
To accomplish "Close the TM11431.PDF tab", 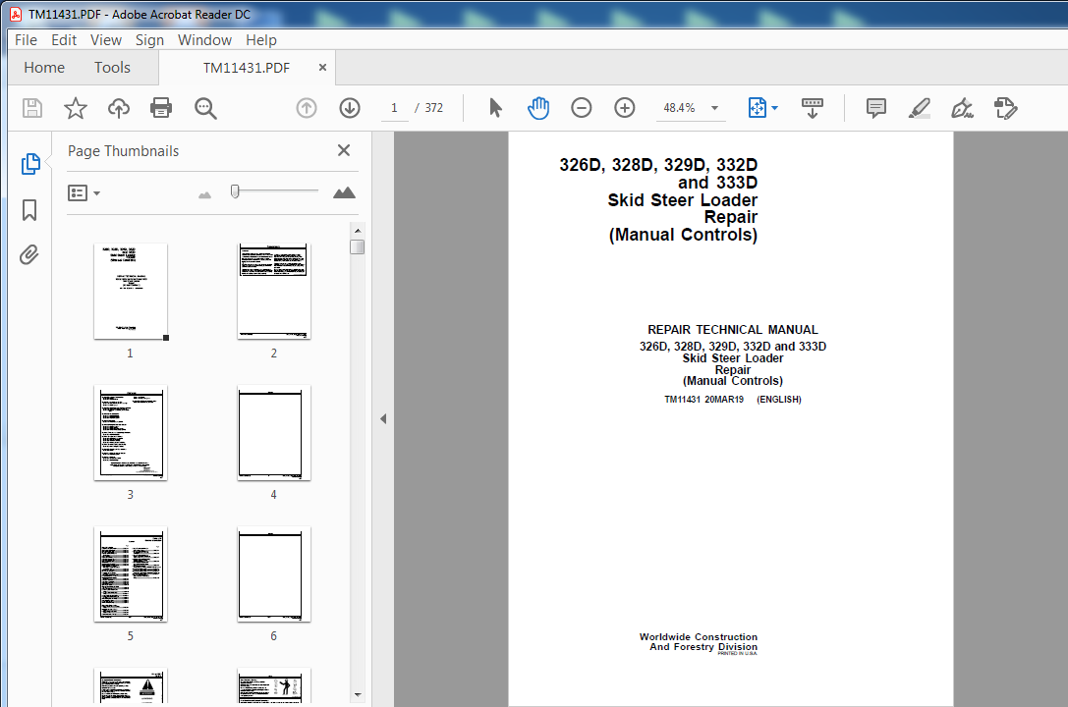I will click(x=323, y=68).
